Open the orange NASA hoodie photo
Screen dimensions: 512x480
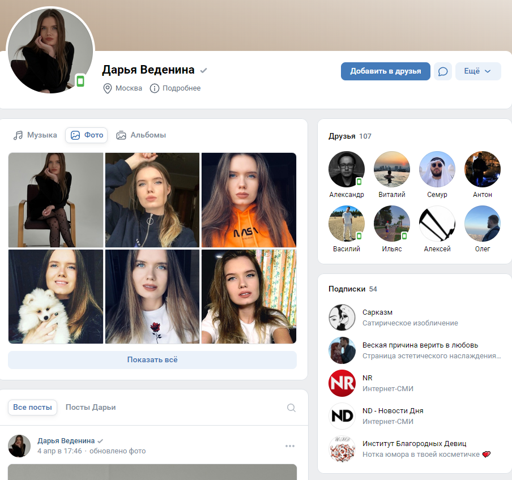click(249, 200)
